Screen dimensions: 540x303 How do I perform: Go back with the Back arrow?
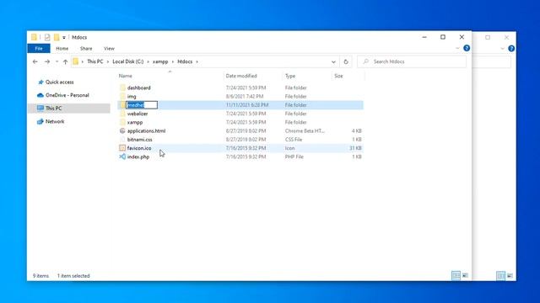[x=35, y=61]
